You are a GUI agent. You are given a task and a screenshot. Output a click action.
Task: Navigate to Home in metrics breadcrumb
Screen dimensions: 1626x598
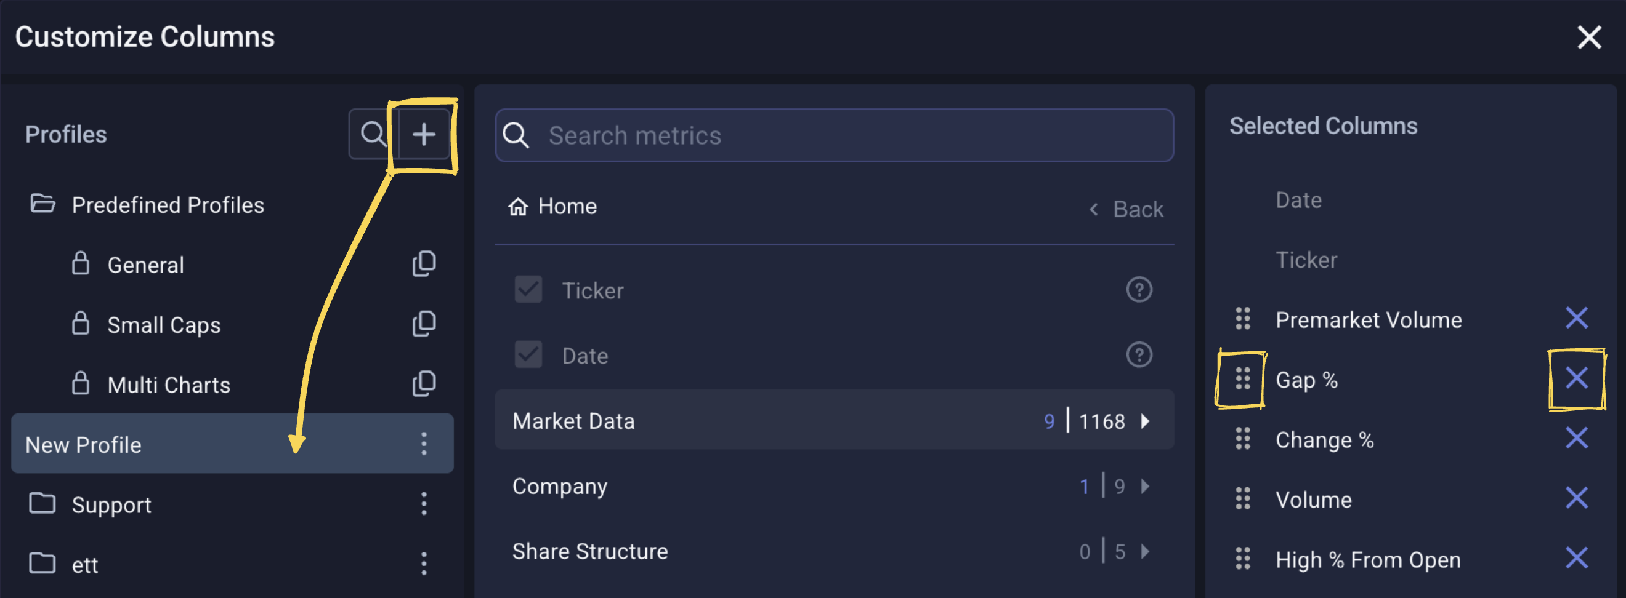[553, 206]
